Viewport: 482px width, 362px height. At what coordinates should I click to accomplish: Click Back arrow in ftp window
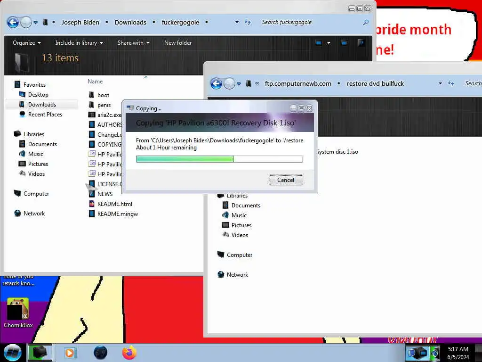point(216,83)
